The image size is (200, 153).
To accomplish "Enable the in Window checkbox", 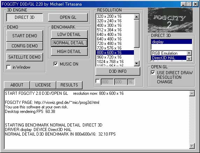I will pyautogui.click(x=9, y=67).
